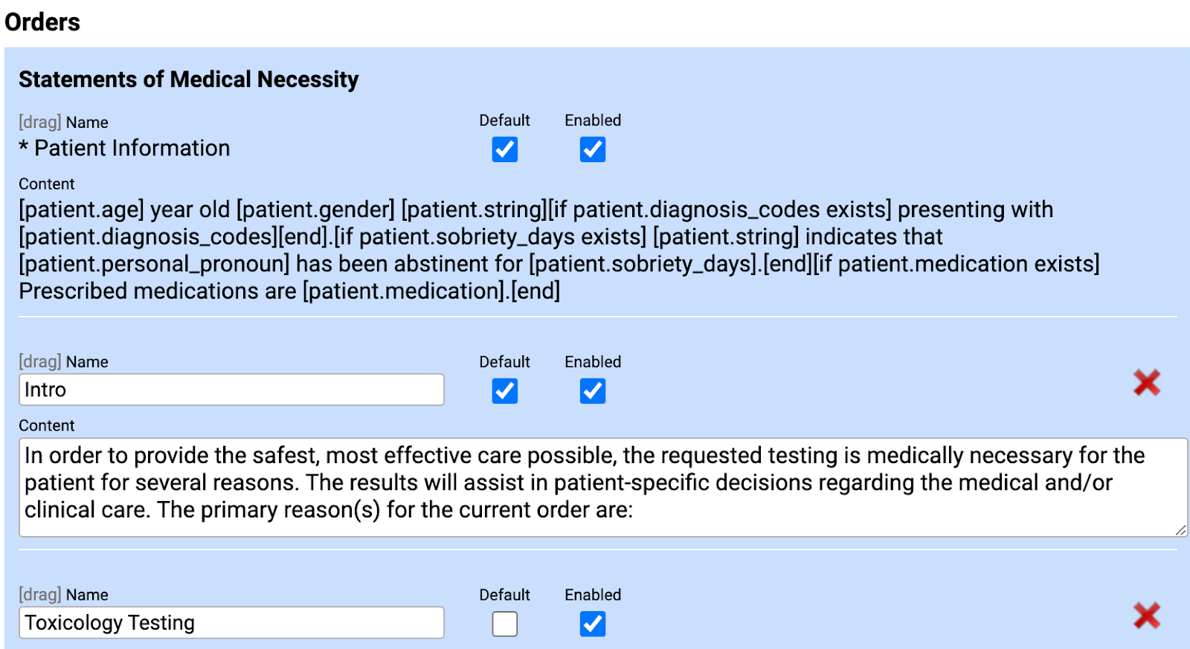Disable the Patient Information statement

(591, 150)
